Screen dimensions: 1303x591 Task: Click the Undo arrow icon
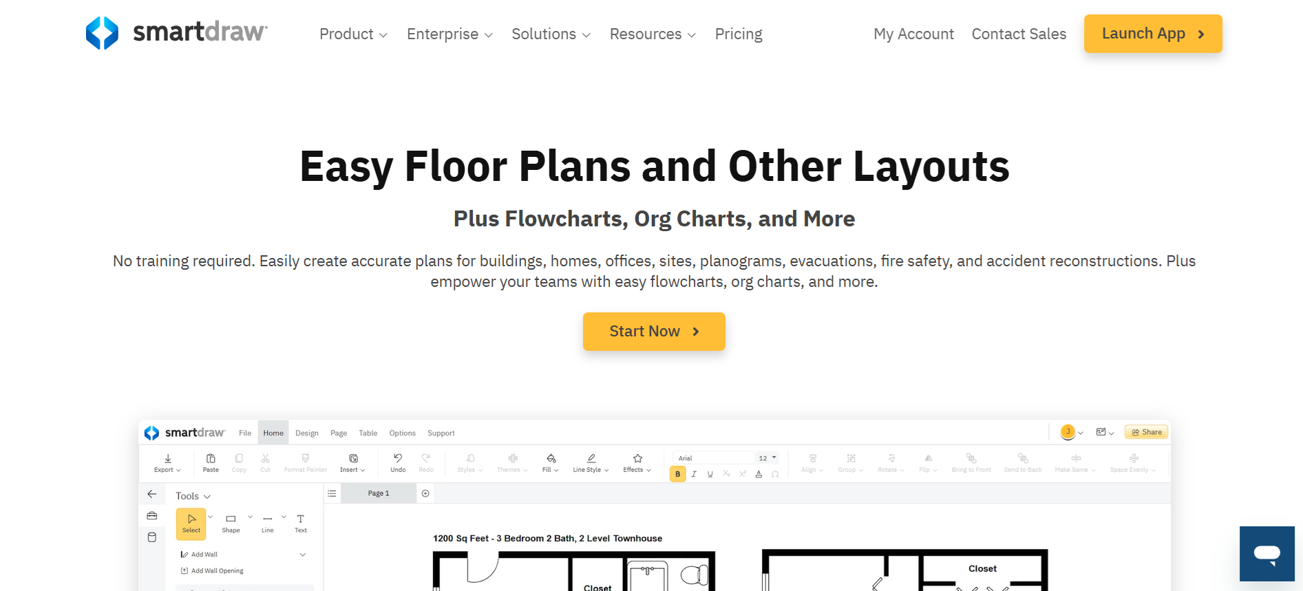tap(398, 458)
